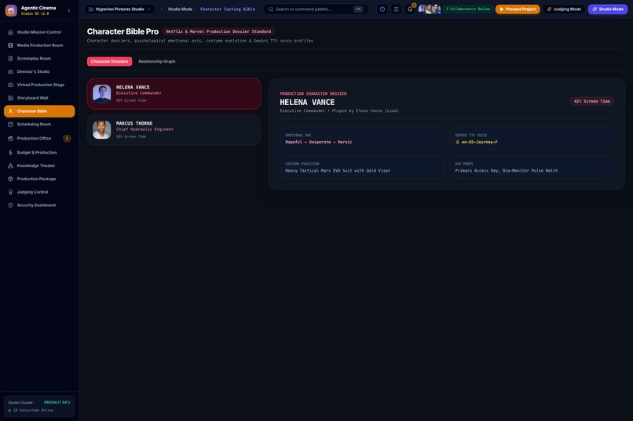633x421 pixels.
Task: Click the Production Office clapperboard icon
Action: pos(10,139)
